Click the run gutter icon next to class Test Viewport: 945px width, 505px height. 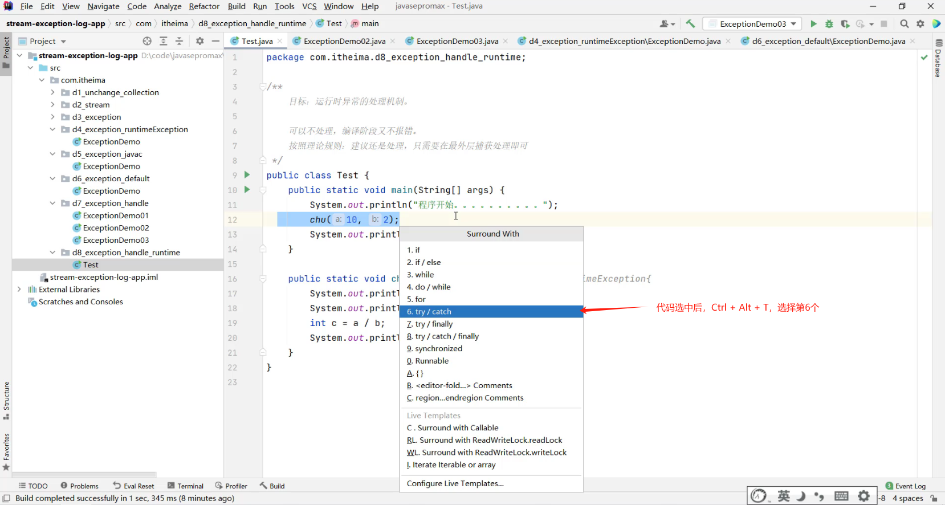(247, 175)
